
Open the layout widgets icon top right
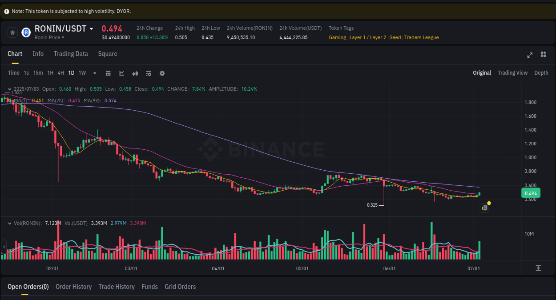(543, 54)
